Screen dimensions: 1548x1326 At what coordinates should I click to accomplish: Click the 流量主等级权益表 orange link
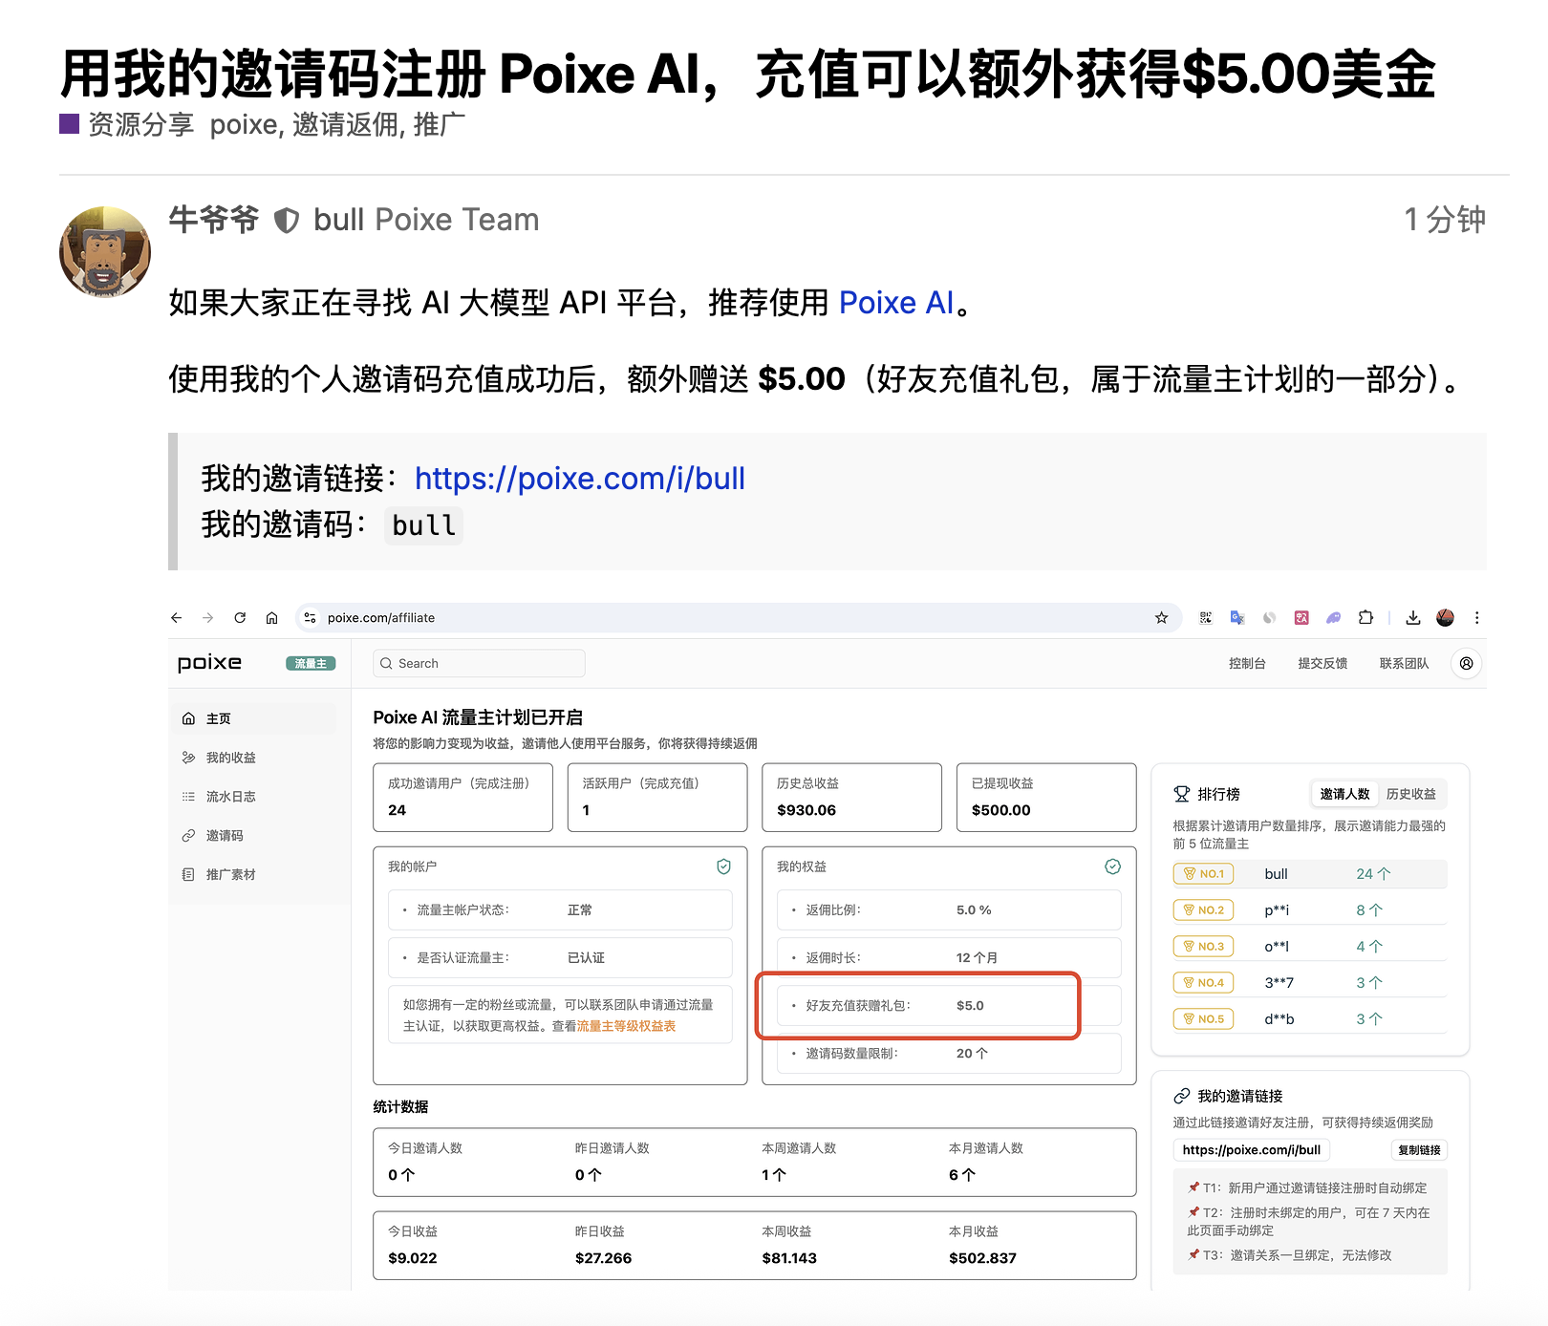[626, 1026]
